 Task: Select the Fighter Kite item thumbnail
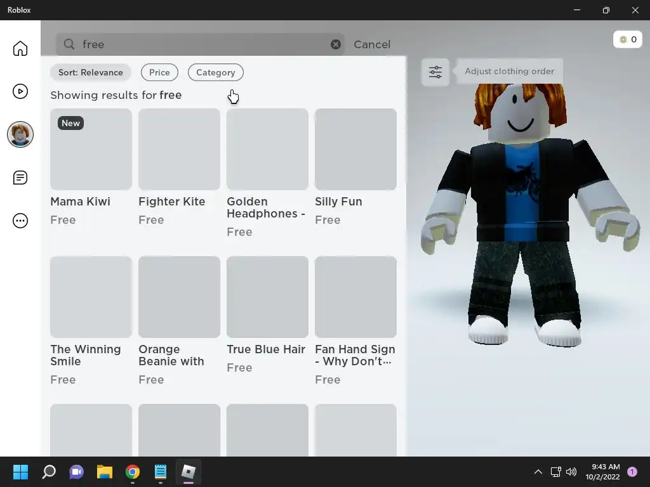[x=179, y=149]
